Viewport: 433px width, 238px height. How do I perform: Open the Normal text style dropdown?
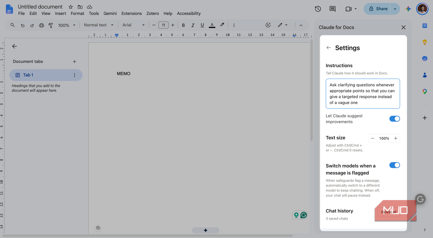(99, 25)
